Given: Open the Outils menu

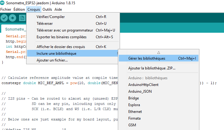Looking at the screenshot, I should [x=47, y=9].
